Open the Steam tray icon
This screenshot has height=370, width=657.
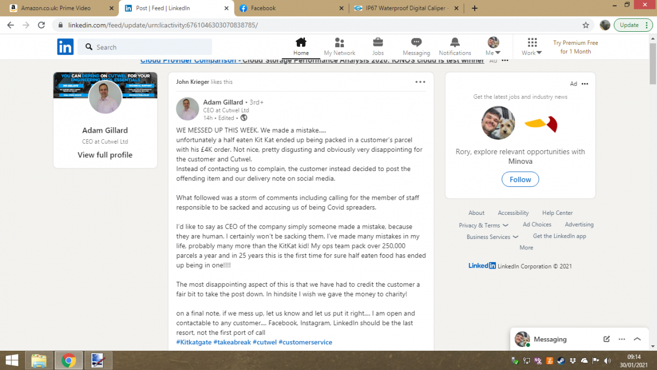[561, 361]
